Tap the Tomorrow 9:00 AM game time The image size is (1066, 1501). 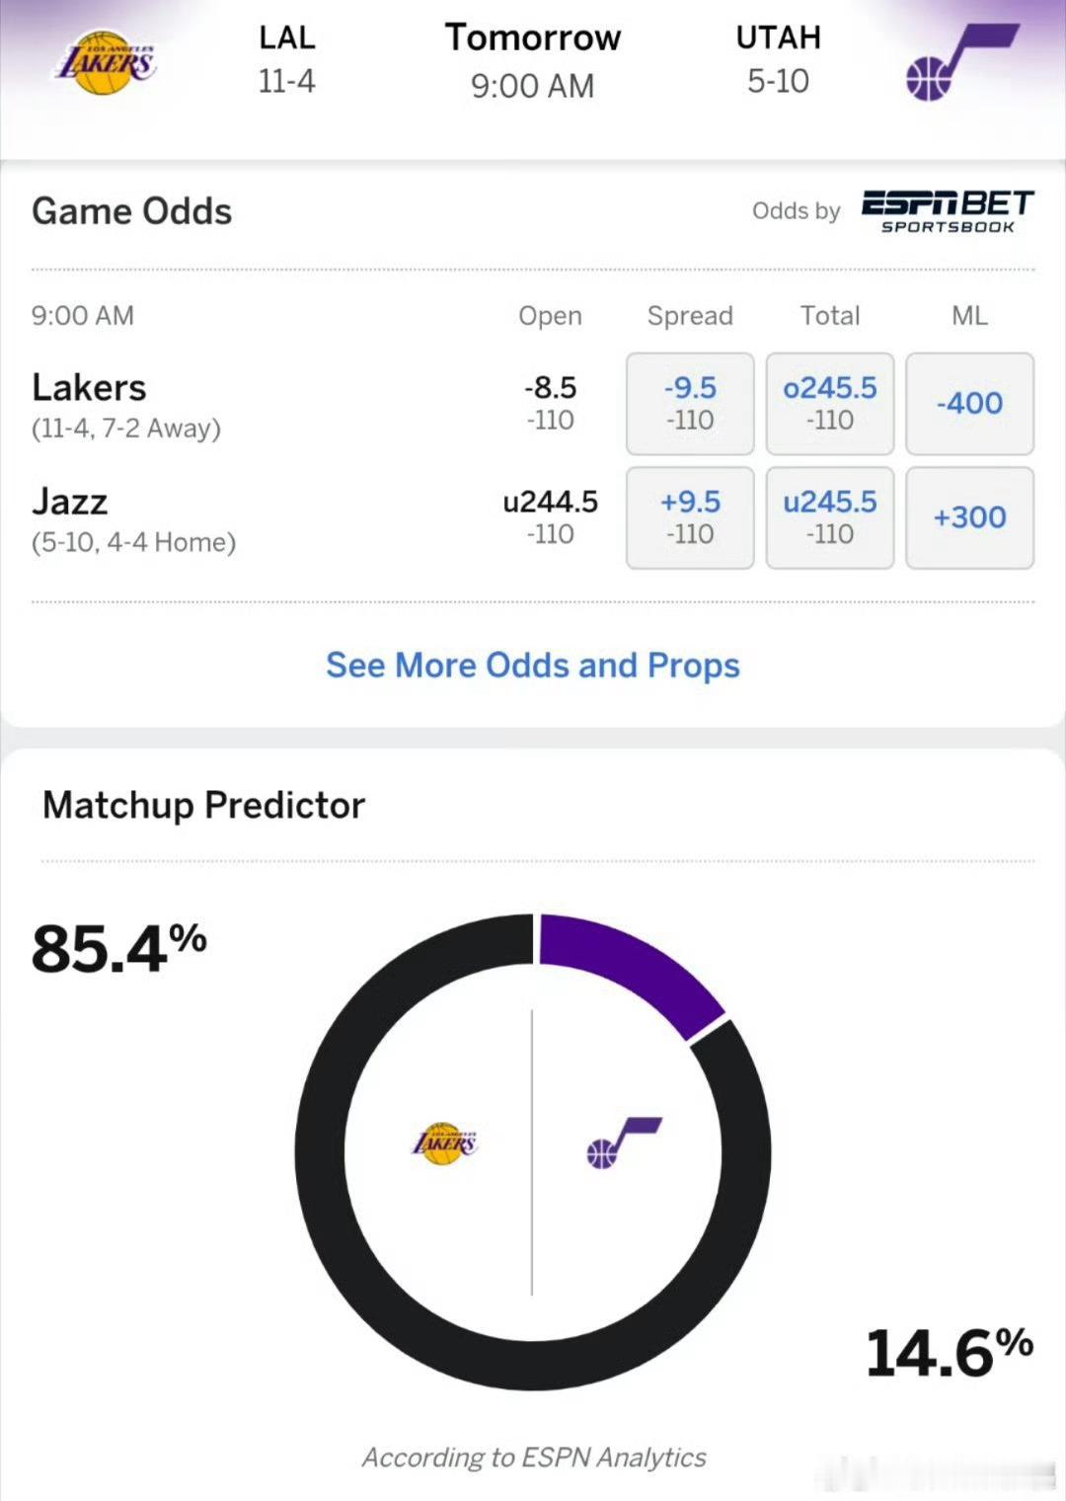tap(533, 61)
